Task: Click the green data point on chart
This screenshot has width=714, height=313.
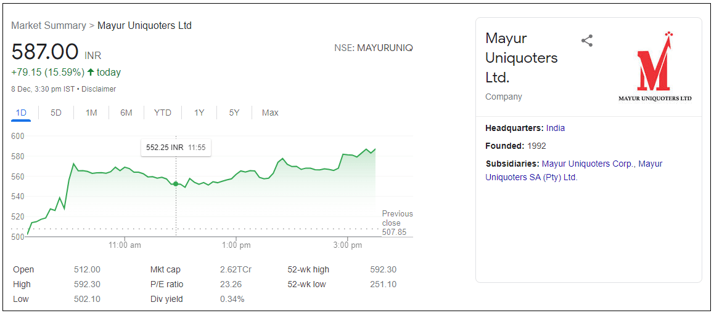Action: point(176,184)
